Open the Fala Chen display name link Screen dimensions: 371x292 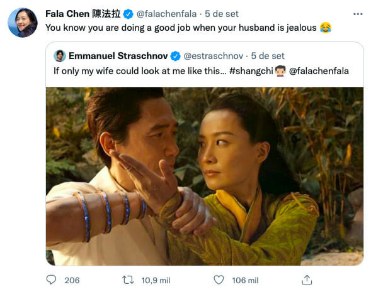(x=83, y=14)
